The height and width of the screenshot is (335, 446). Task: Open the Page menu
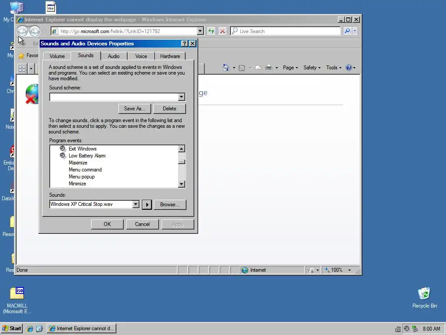tap(290, 68)
